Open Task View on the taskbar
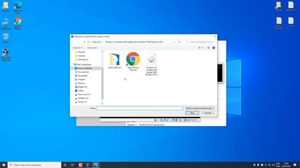300x168 pixels. coord(73,165)
